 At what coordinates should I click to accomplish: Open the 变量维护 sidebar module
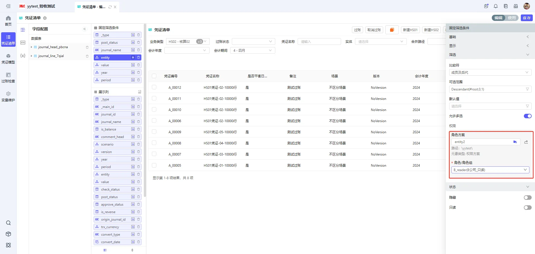coord(8,97)
